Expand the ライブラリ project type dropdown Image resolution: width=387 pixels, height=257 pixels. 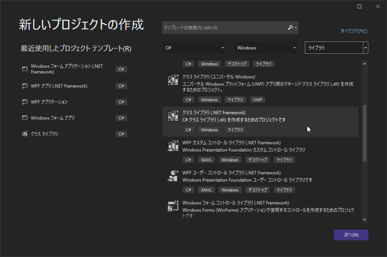click(365, 48)
